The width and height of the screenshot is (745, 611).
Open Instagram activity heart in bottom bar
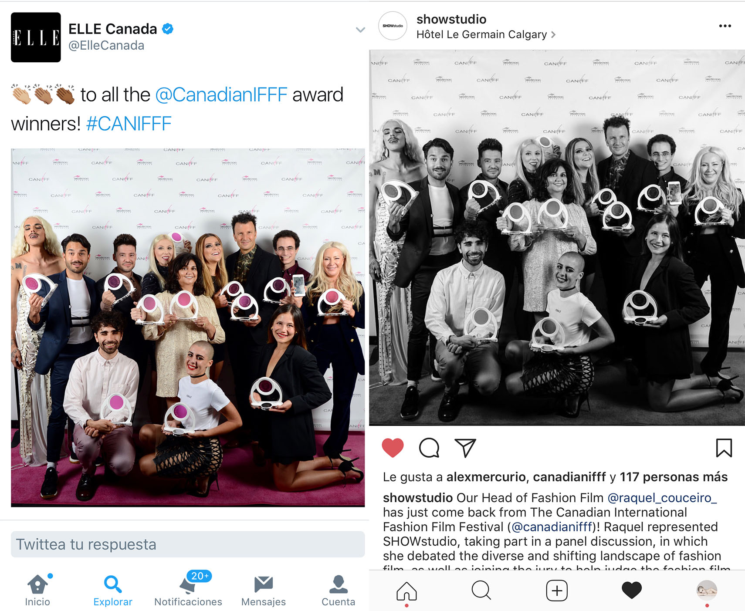pos(632,591)
